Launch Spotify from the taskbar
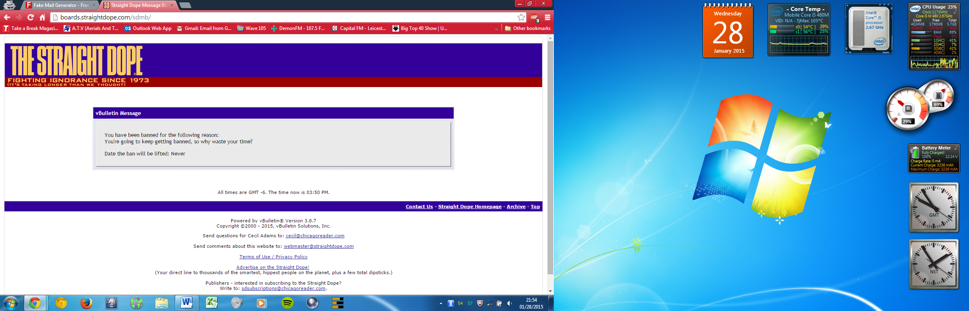The height and width of the screenshot is (311, 969). click(287, 303)
